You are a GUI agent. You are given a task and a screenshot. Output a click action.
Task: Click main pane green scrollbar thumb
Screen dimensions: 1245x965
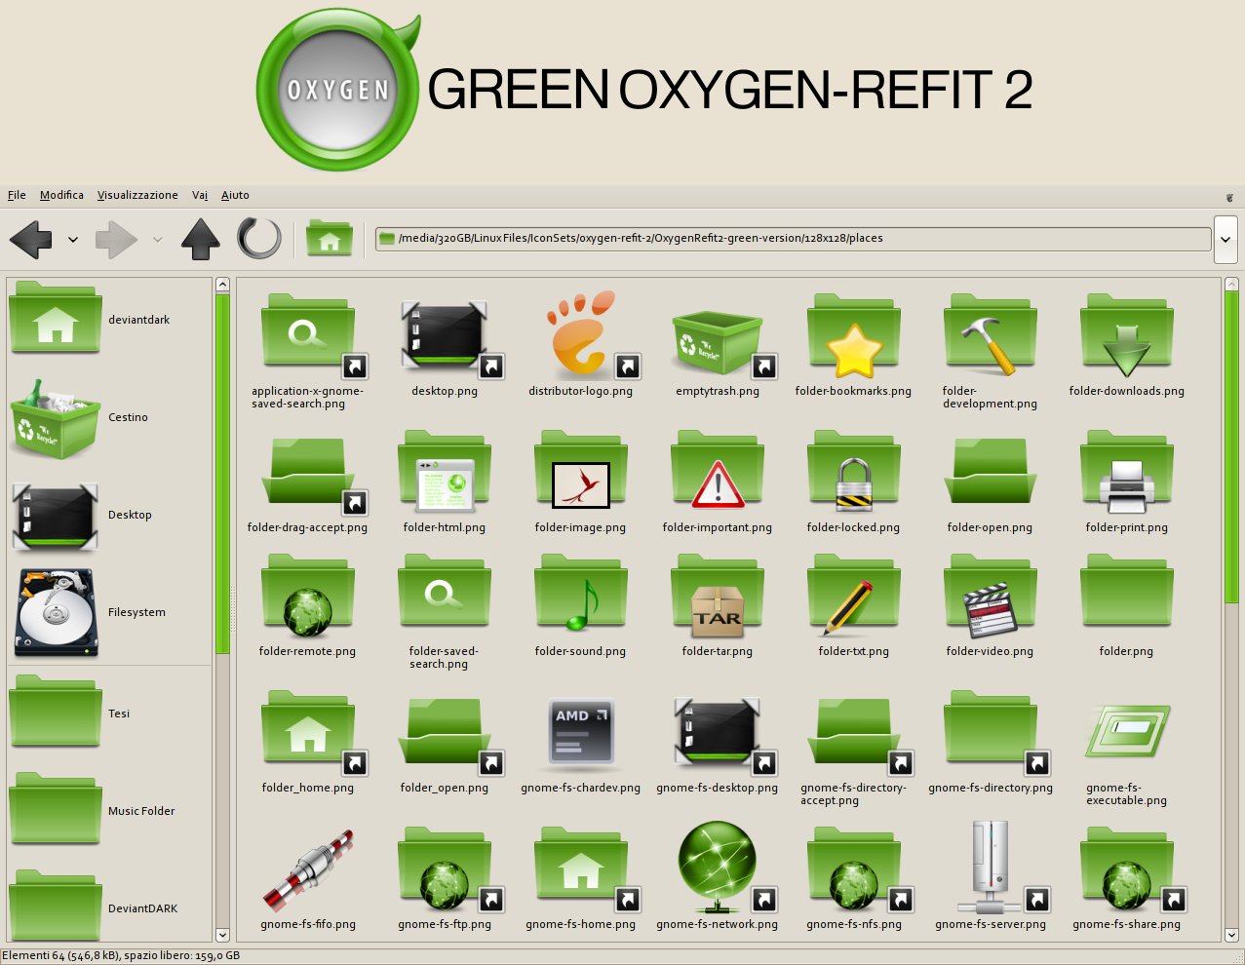click(1232, 446)
